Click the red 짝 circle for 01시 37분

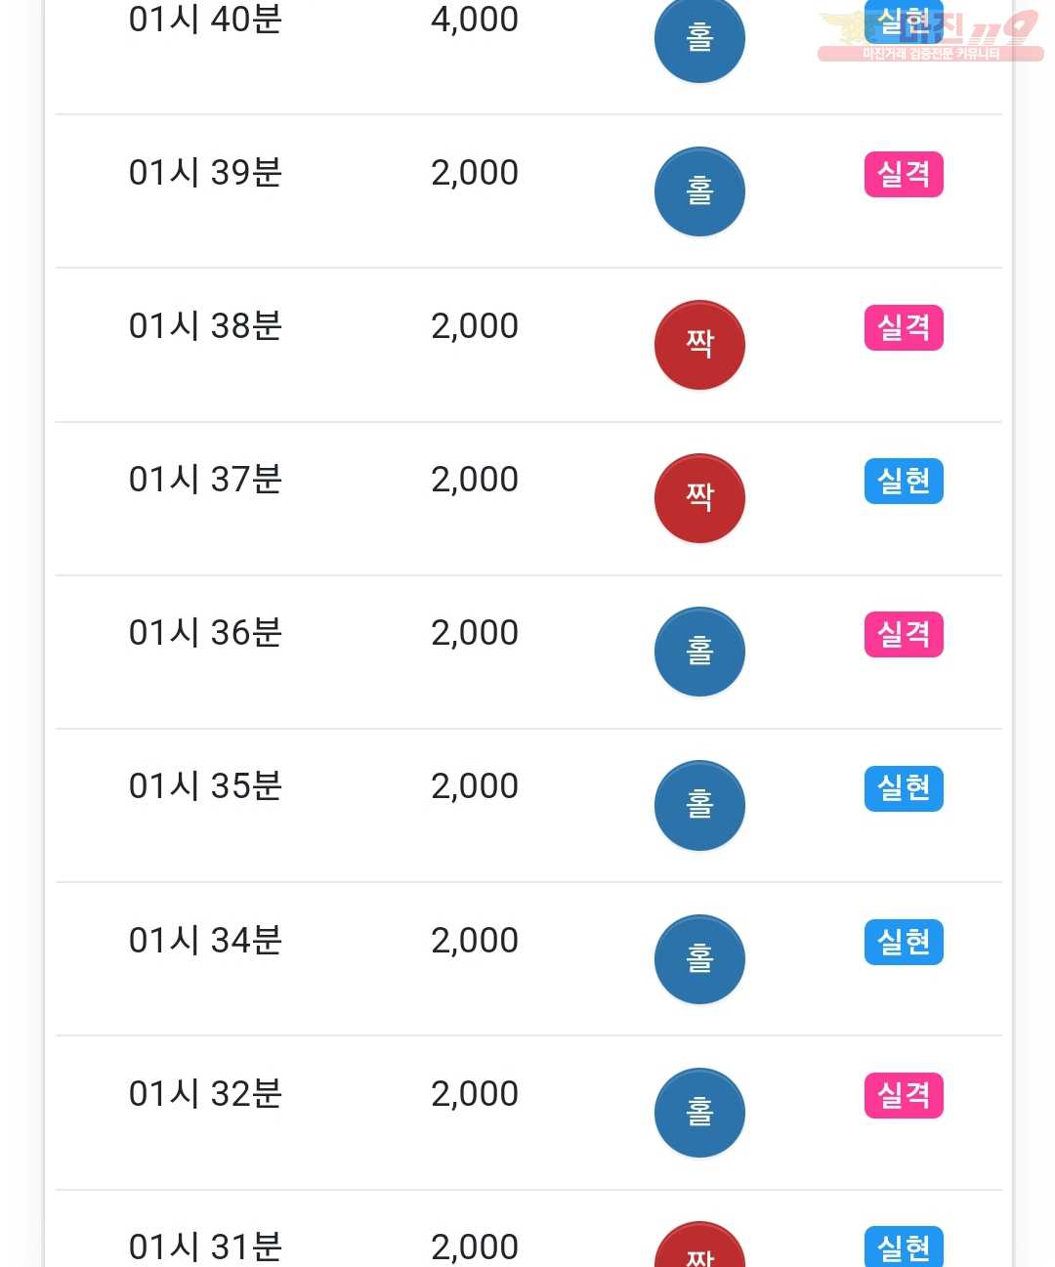click(699, 498)
